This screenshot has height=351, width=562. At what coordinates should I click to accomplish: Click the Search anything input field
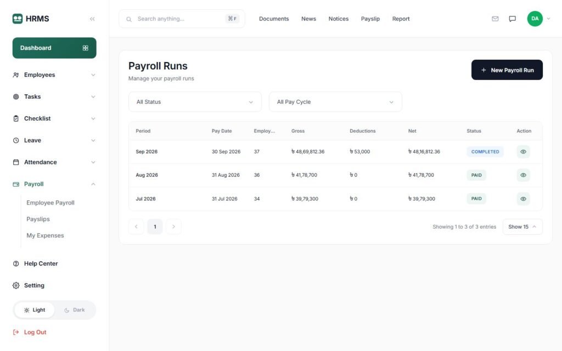182,19
